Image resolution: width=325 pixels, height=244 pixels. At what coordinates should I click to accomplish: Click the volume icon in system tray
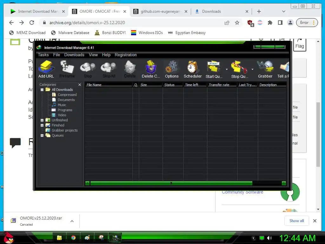pos(269,238)
